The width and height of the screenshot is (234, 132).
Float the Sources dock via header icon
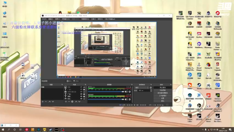tap(85, 84)
